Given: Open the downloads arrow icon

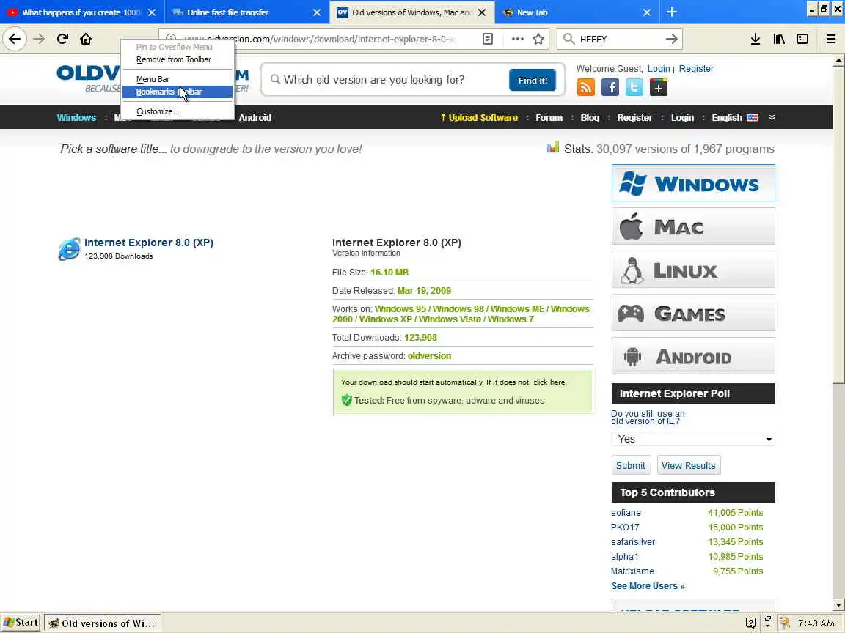Looking at the screenshot, I should (756, 39).
